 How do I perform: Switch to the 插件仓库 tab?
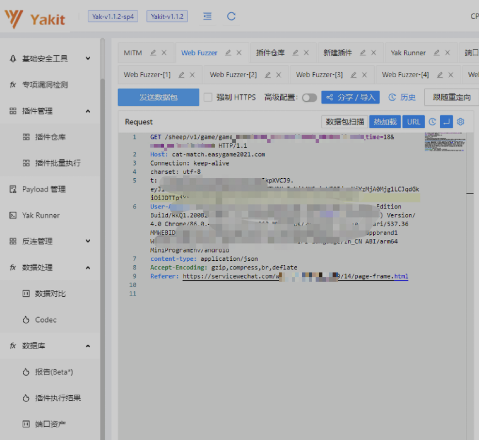pos(271,52)
